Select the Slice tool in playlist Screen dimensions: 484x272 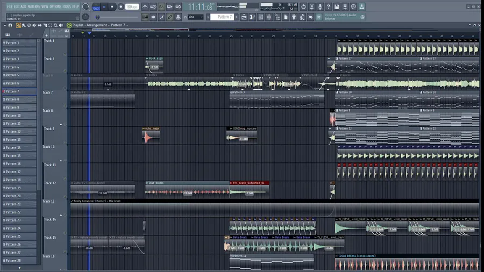pyautogui.click(x=45, y=25)
